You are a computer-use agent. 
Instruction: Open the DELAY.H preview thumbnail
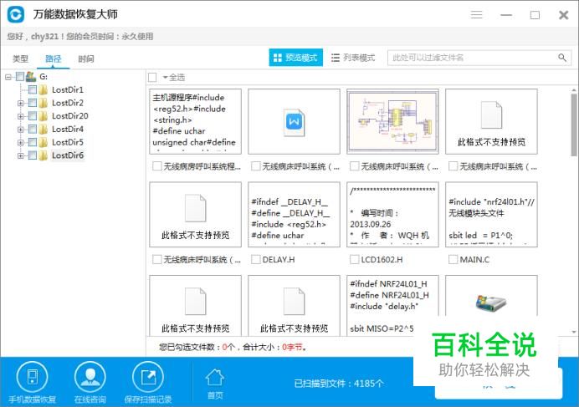point(294,215)
